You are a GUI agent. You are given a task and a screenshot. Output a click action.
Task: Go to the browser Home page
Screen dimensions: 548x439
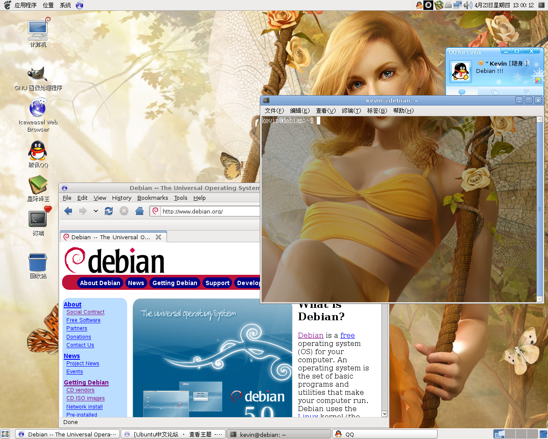(x=139, y=211)
